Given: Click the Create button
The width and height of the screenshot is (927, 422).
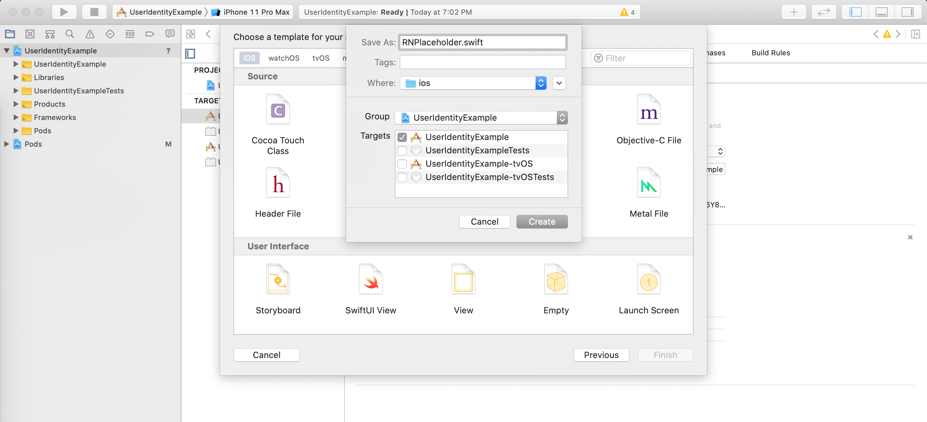Looking at the screenshot, I should click(x=542, y=221).
